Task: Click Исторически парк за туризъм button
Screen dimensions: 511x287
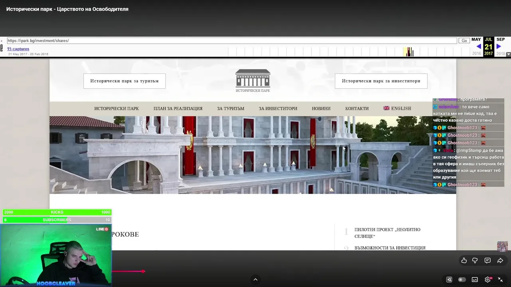Action: 125,81
